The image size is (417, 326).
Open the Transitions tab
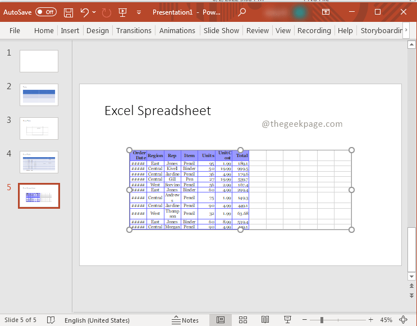(134, 30)
